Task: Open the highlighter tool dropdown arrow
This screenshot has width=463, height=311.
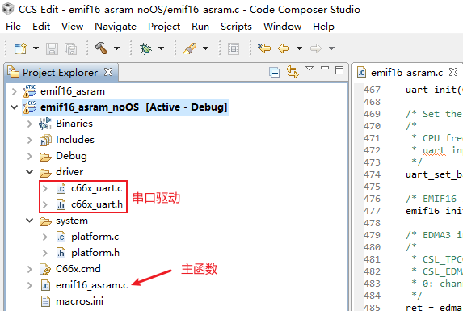Action: [205, 48]
